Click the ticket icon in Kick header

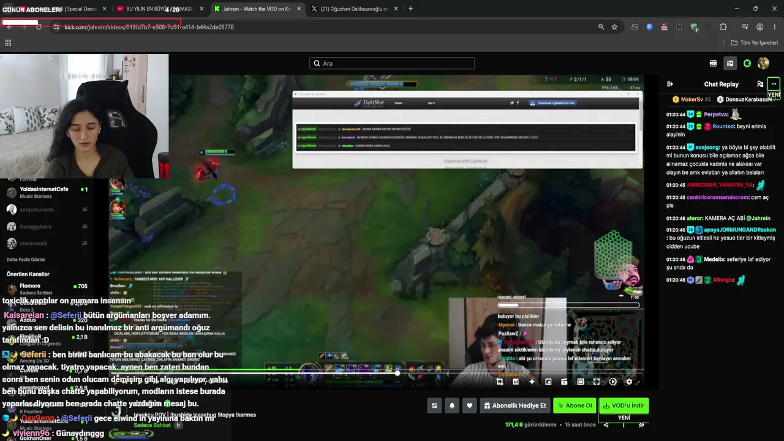coord(714,63)
